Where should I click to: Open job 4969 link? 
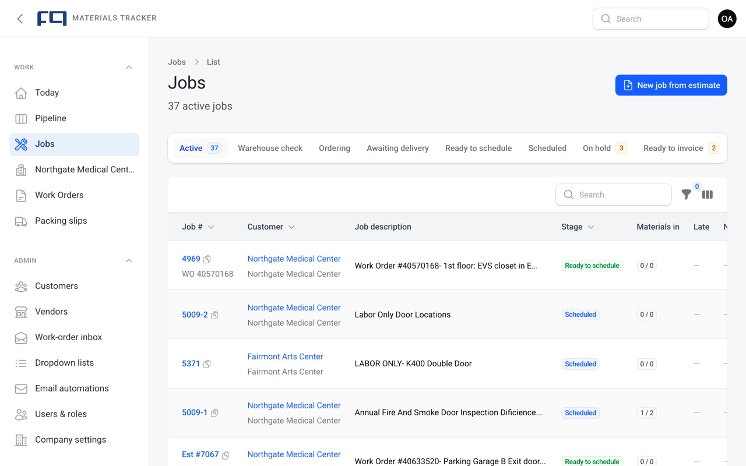click(191, 259)
